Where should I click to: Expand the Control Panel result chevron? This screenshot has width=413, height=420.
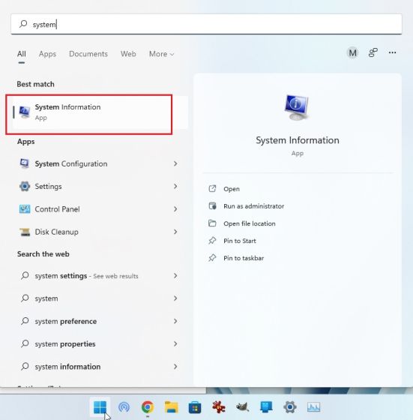[x=175, y=209]
